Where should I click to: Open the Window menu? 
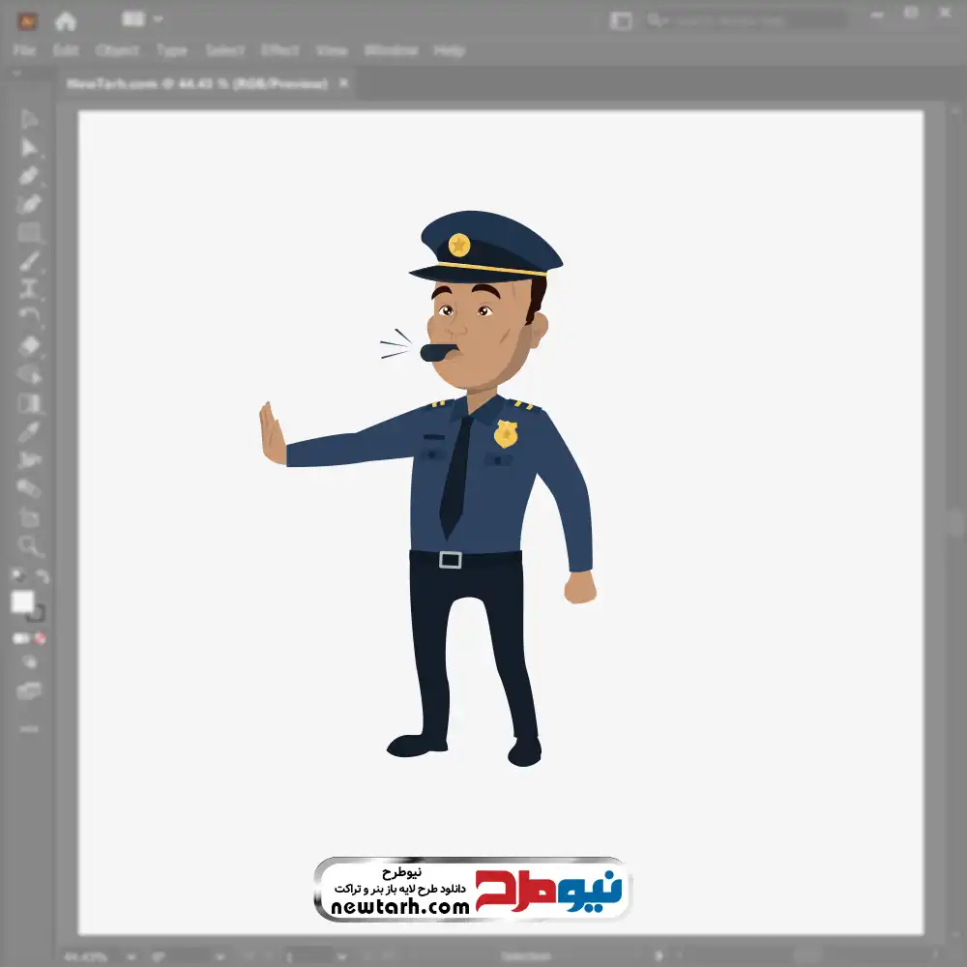(391, 50)
